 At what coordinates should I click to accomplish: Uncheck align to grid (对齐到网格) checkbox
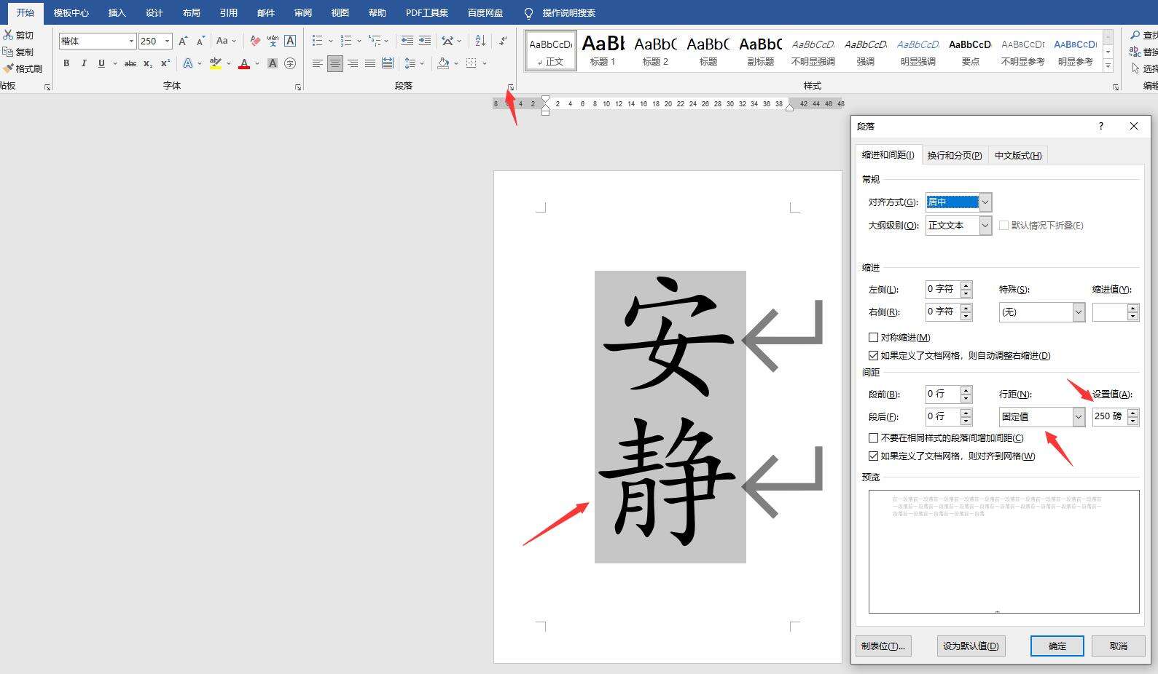pos(873,456)
